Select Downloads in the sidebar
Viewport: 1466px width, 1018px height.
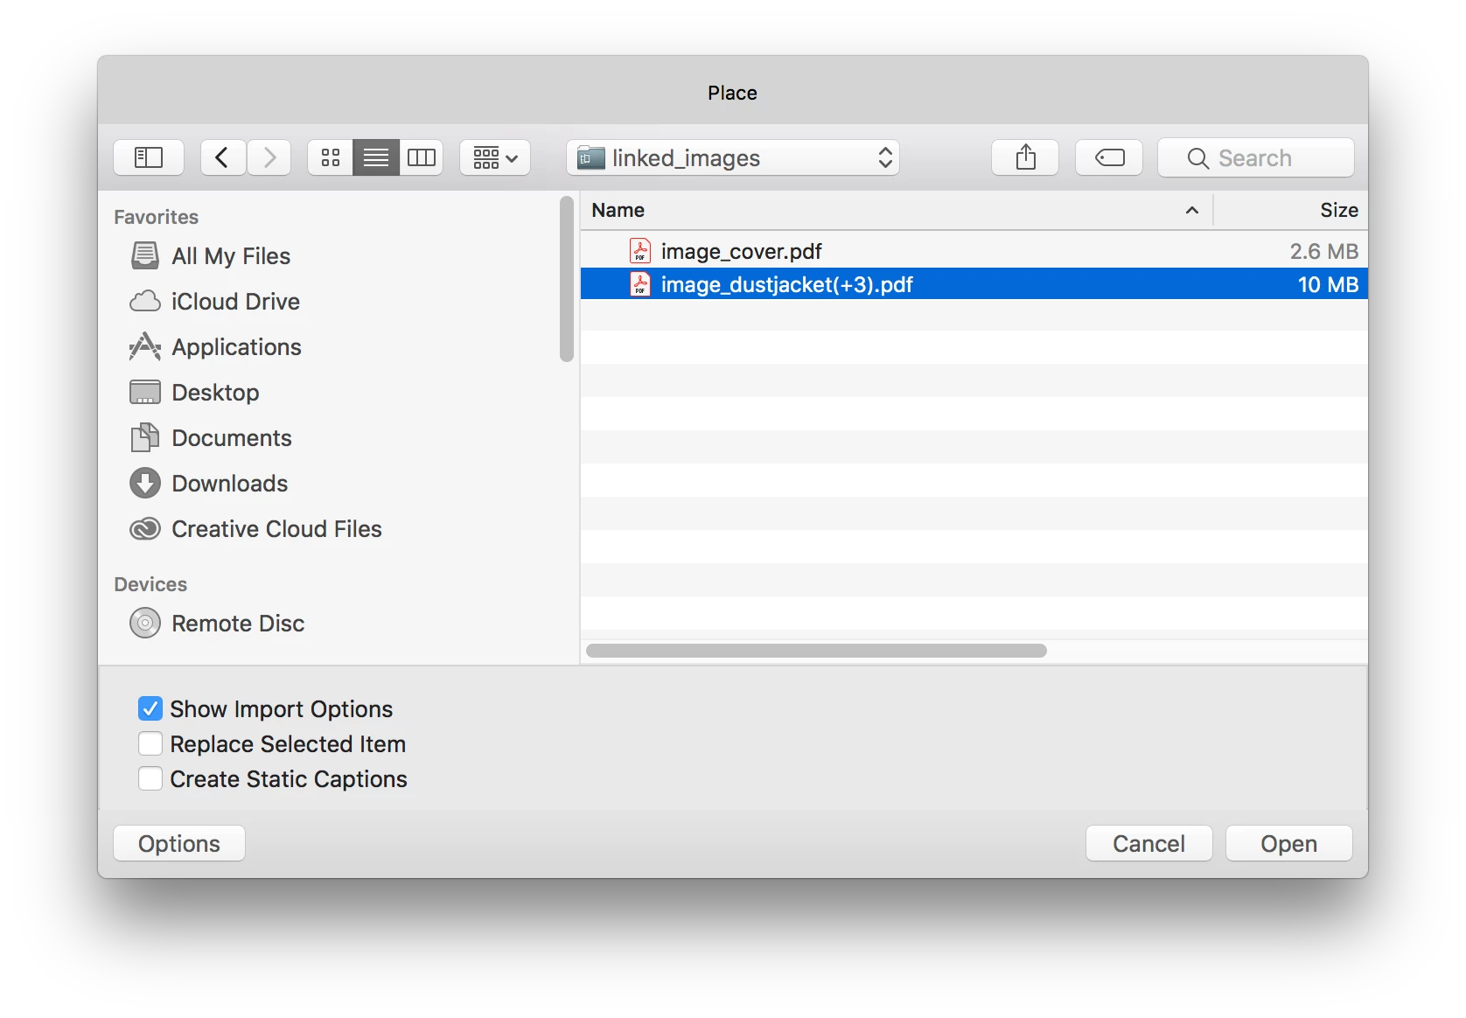point(229,484)
